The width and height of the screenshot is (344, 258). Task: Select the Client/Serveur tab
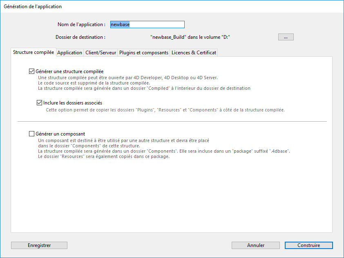click(101, 53)
